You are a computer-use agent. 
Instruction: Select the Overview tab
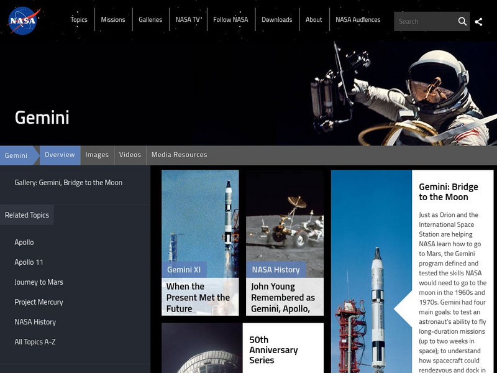click(60, 155)
